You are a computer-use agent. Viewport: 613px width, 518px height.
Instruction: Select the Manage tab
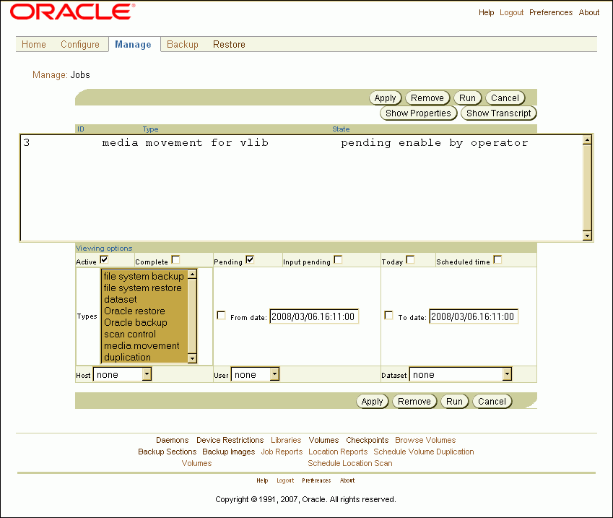(x=133, y=45)
